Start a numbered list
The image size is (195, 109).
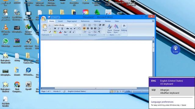coord(90,25)
